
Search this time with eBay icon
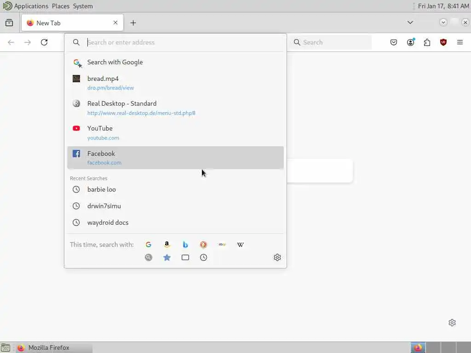tap(222, 245)
